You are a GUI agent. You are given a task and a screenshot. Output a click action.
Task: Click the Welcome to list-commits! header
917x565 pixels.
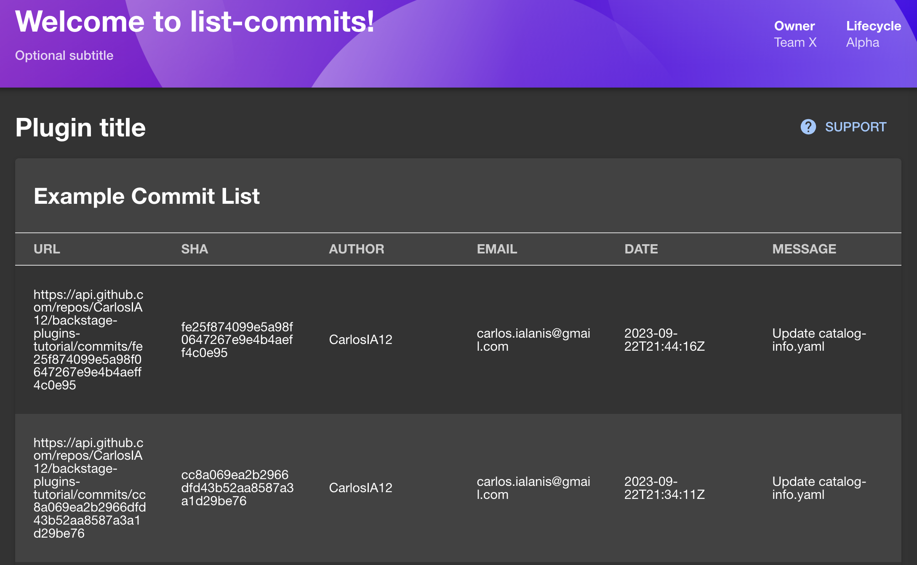(195, 21)
